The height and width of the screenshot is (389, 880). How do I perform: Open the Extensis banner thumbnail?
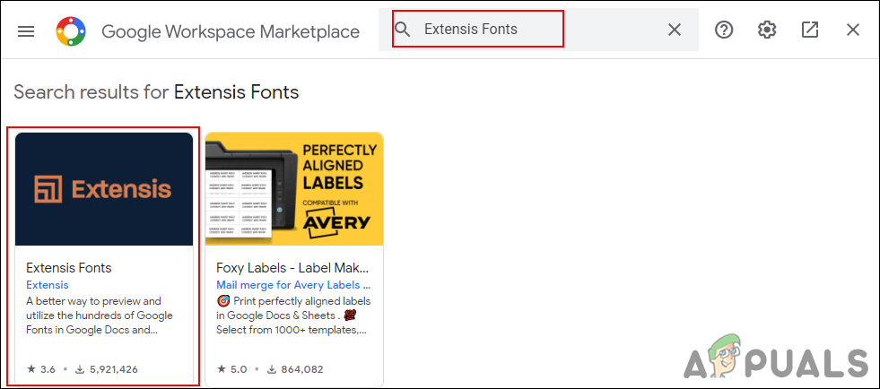tap(104, 188)
